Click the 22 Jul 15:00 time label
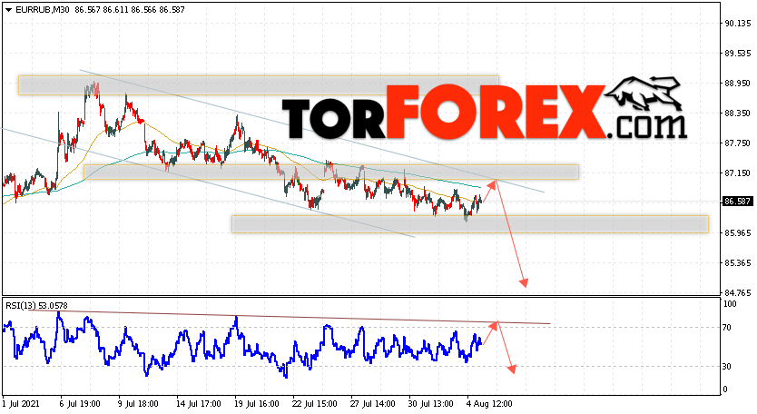Image resolution: width=757 pixels, height=414 pixels. coord(314,404)
